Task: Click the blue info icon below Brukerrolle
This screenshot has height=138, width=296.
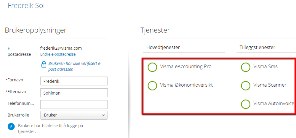Action: [x=11, y=126]
